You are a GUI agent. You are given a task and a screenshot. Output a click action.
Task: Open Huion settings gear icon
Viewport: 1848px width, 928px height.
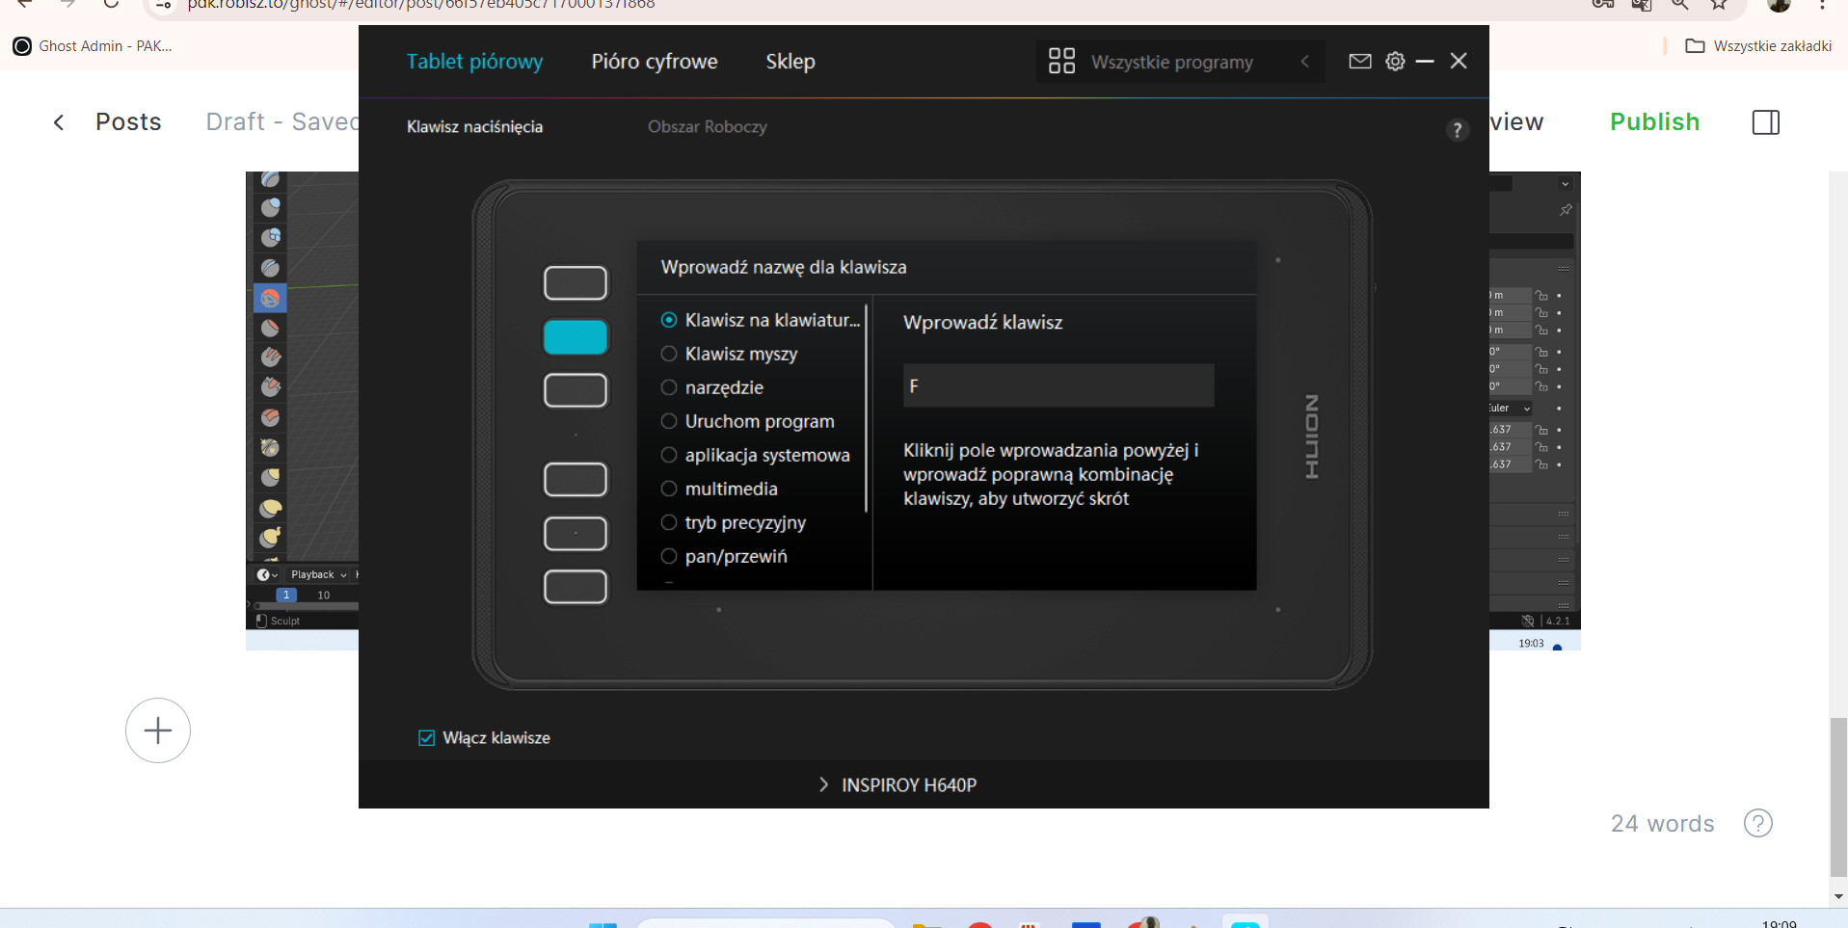[x=1395, y=62]
